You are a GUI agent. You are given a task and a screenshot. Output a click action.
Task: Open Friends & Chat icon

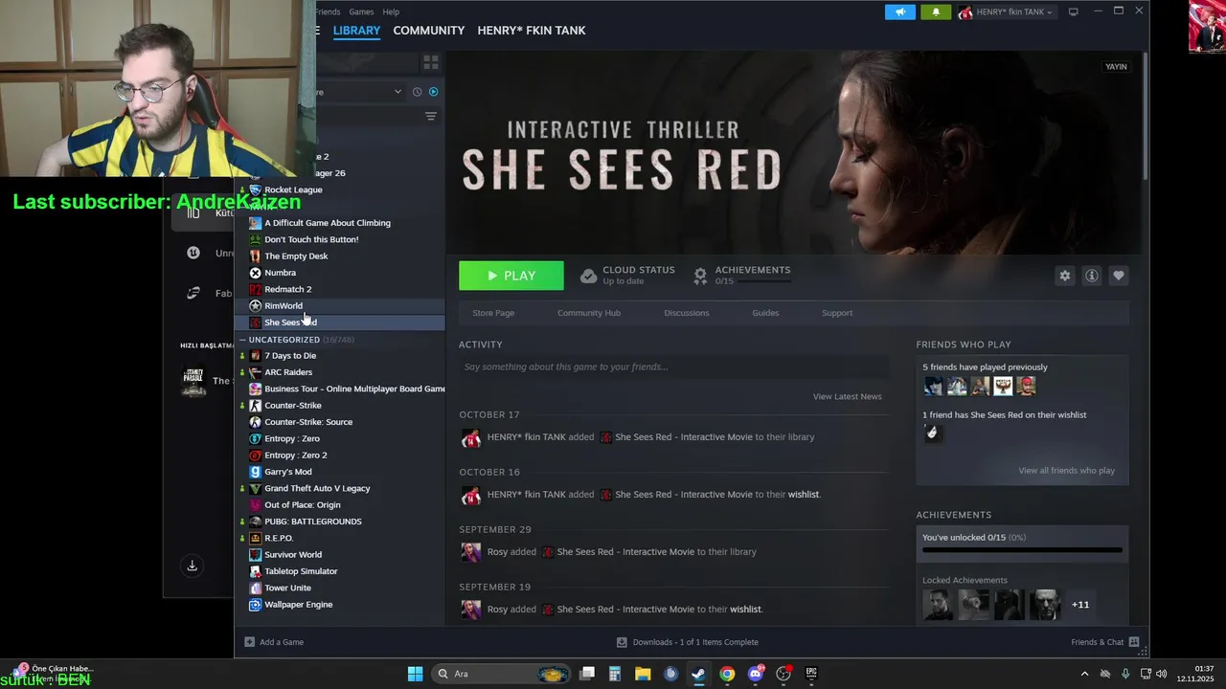pos(1134,642)
